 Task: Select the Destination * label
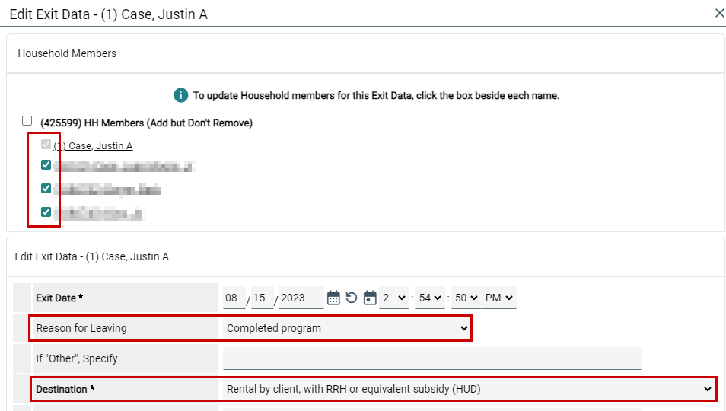click(65, 389)
